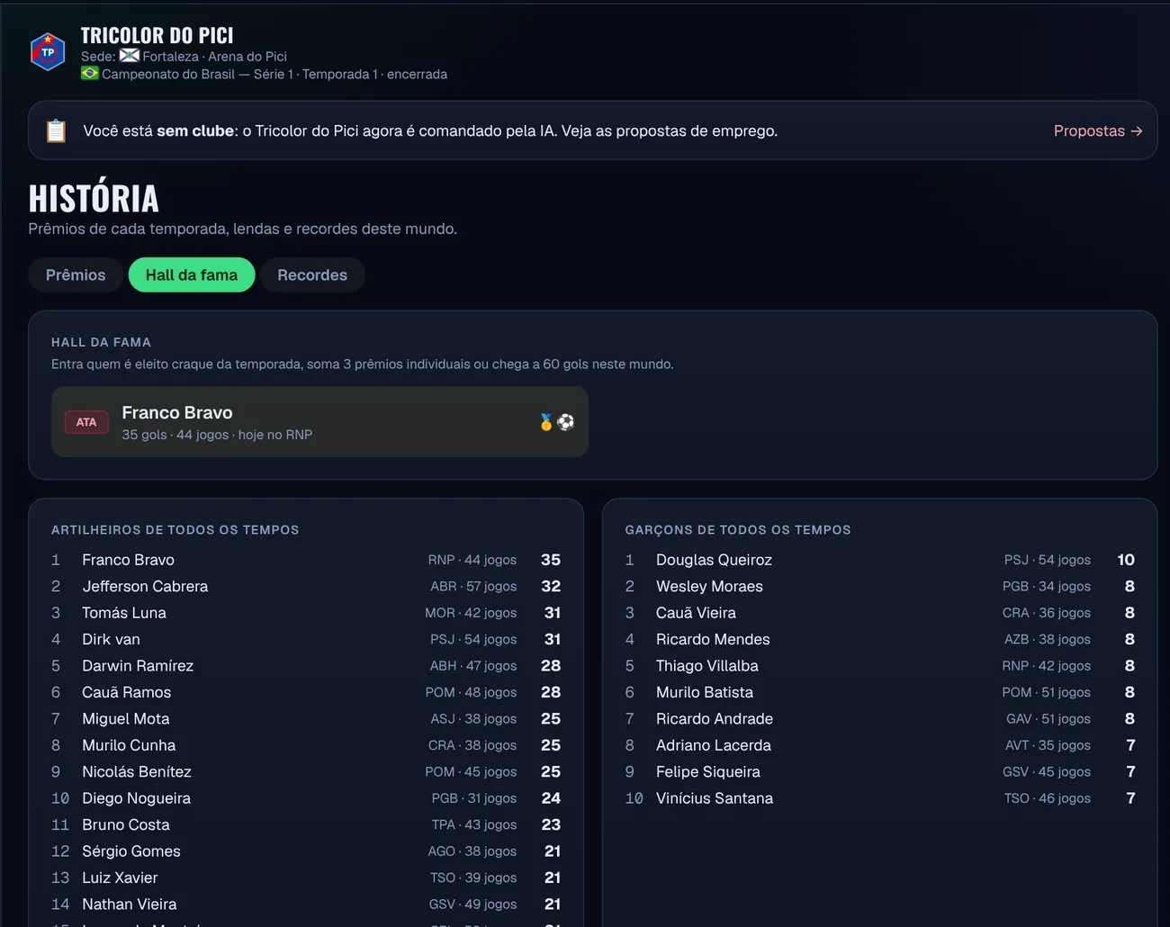Click the Tricolor do Pici club title
The height and width of the screenshot is (927, 1170).
[157, 35]
